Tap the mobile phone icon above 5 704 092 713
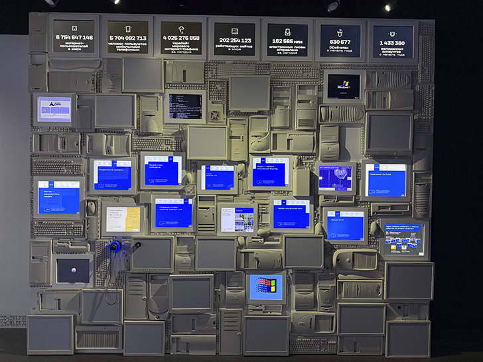483x362 pixels. coord(128,29)
